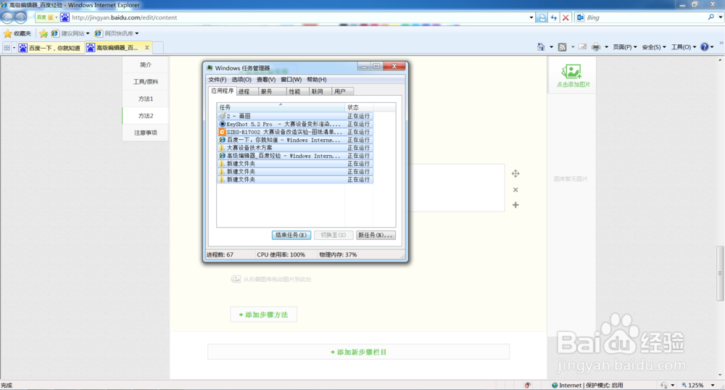
Task: Delete the step with the X icon
Action: coord(515,190)
